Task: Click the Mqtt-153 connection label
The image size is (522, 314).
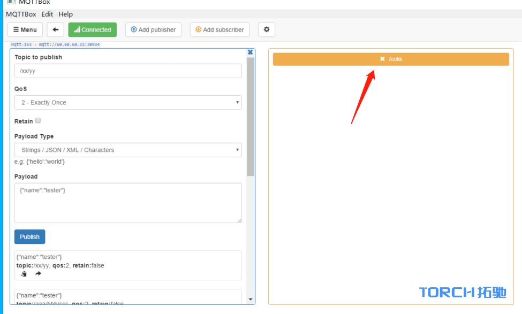Action: point(55,44)
